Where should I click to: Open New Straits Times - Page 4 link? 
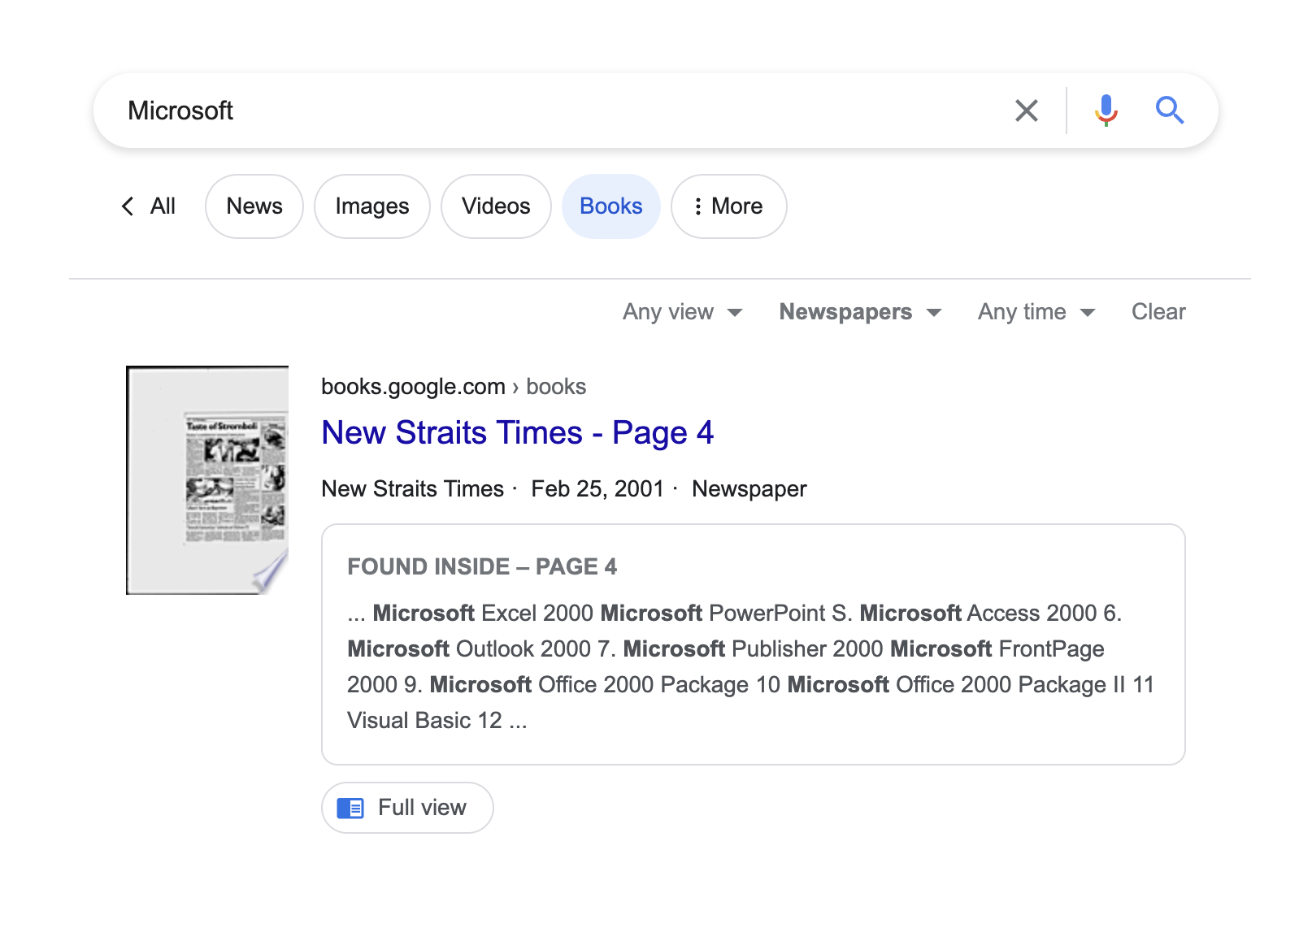[518, 432]
